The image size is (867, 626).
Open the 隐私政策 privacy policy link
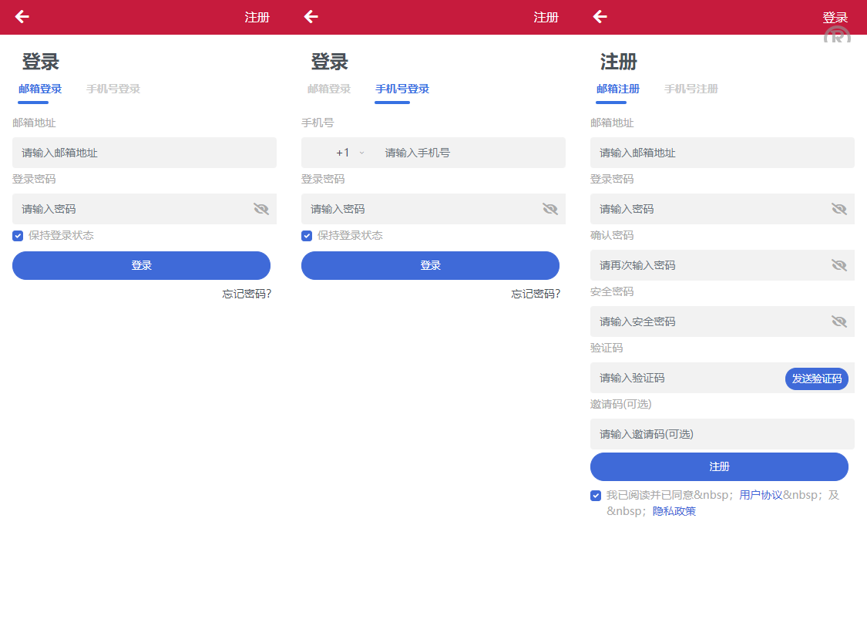(x=674, y=511)
